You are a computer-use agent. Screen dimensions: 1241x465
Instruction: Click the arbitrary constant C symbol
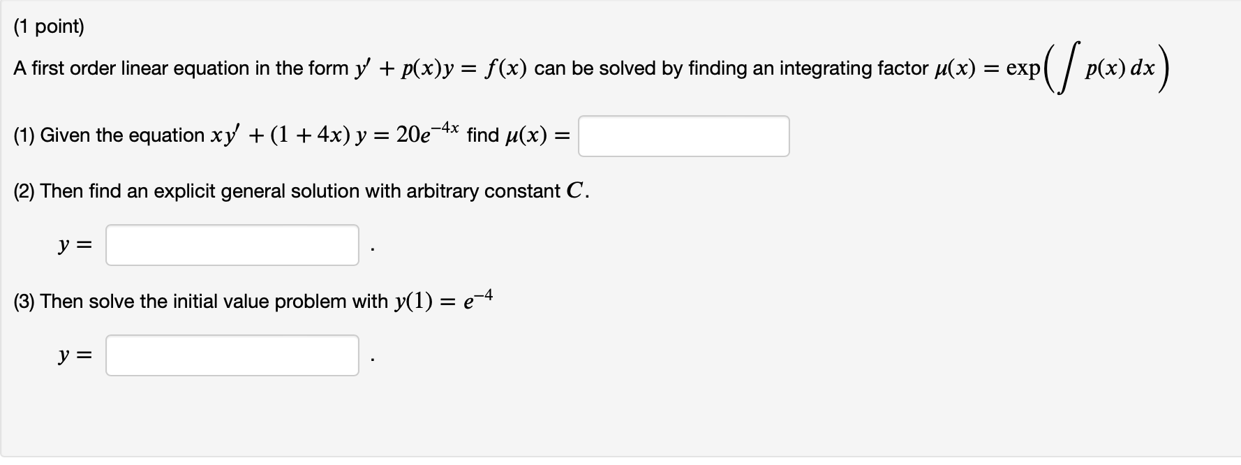[576, 189]
